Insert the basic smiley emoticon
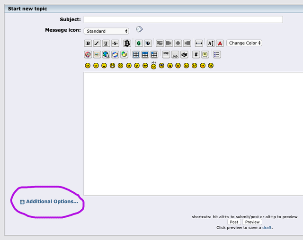303x240 pixels. tap(88, 66)
